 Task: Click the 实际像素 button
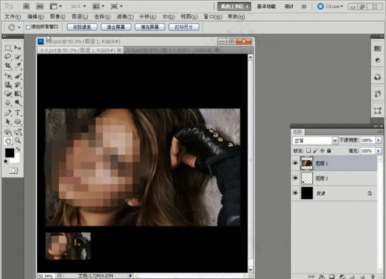tap(82, 27)
